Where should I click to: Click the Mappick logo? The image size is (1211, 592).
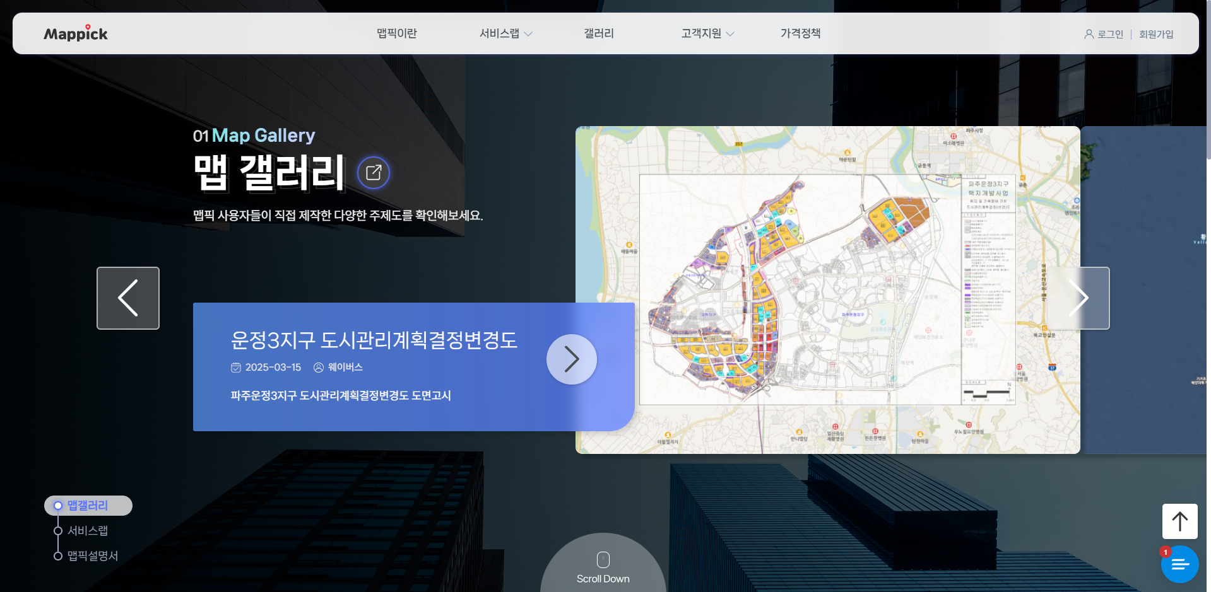click(76, 33)
